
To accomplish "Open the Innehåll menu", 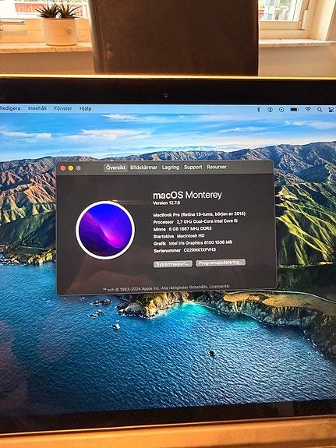I will pyautogui.click(x=37, y=108).
